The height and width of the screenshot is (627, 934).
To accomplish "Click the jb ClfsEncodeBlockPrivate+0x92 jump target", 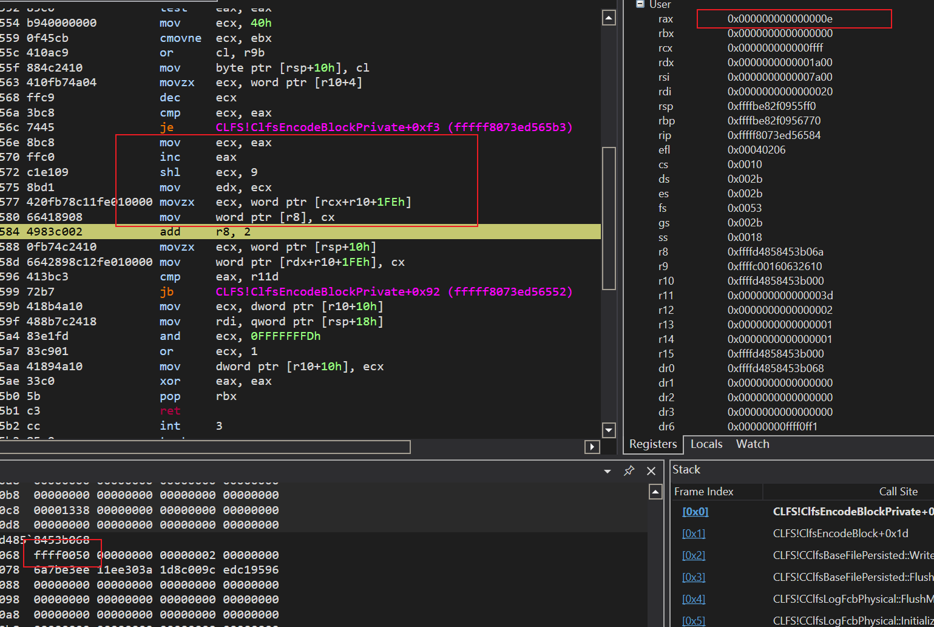I will tap(394, 291).
